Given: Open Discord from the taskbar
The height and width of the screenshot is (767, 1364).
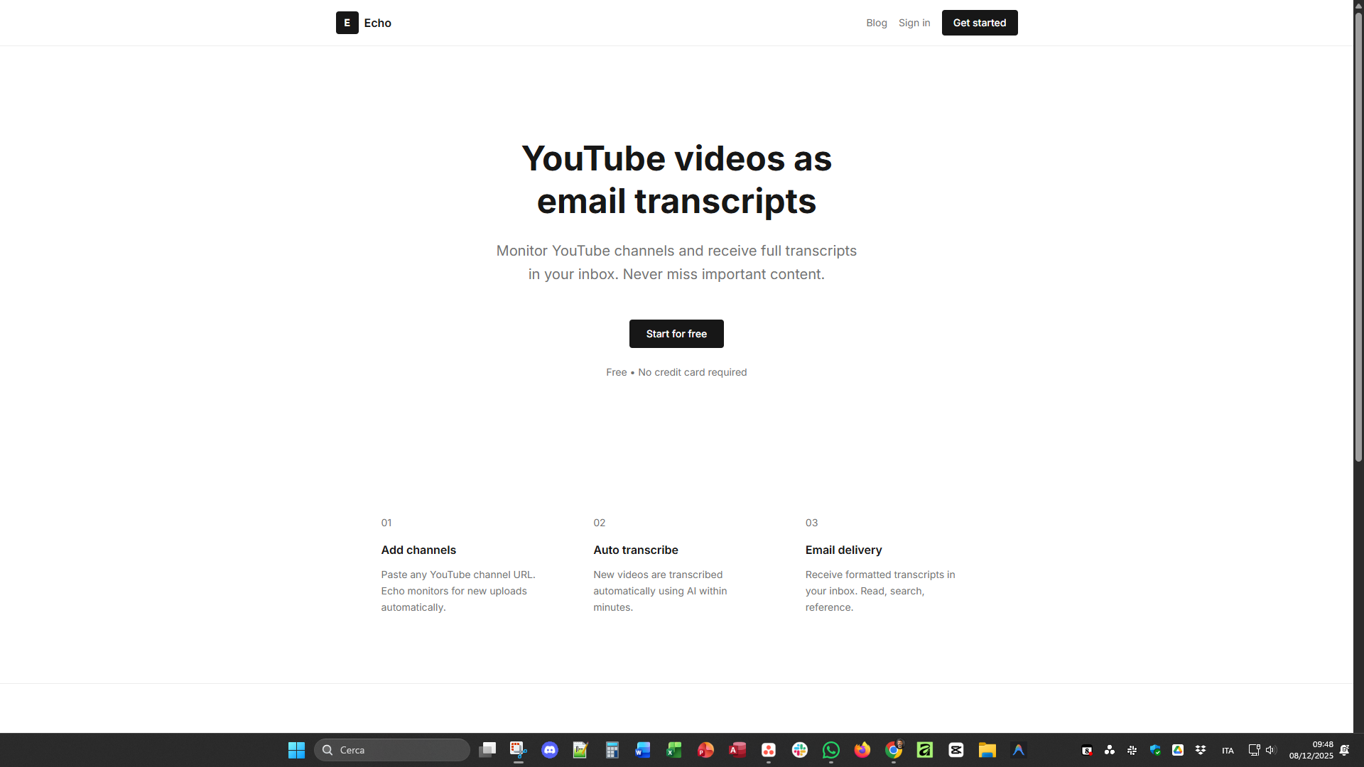Looking at the screenshot, I should [x=550, y=750].
